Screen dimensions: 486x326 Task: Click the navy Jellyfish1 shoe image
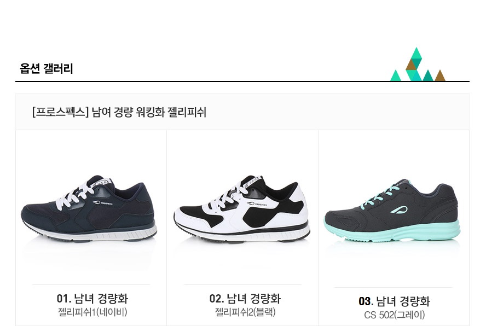pos(89,209)
